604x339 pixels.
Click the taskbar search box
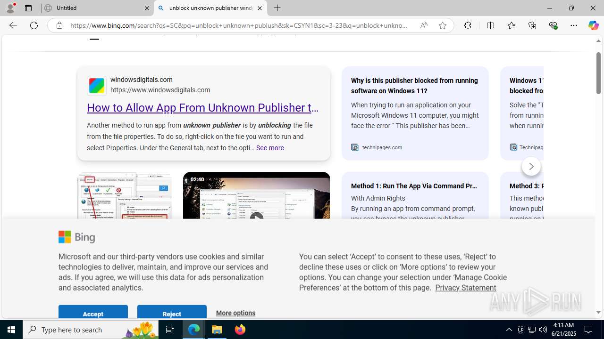point(91,330)
